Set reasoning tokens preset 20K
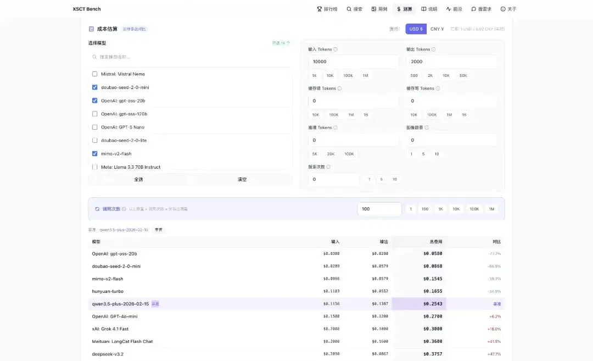Image resolution: width=593 pixels, height=361 pixels. point(331,154)
